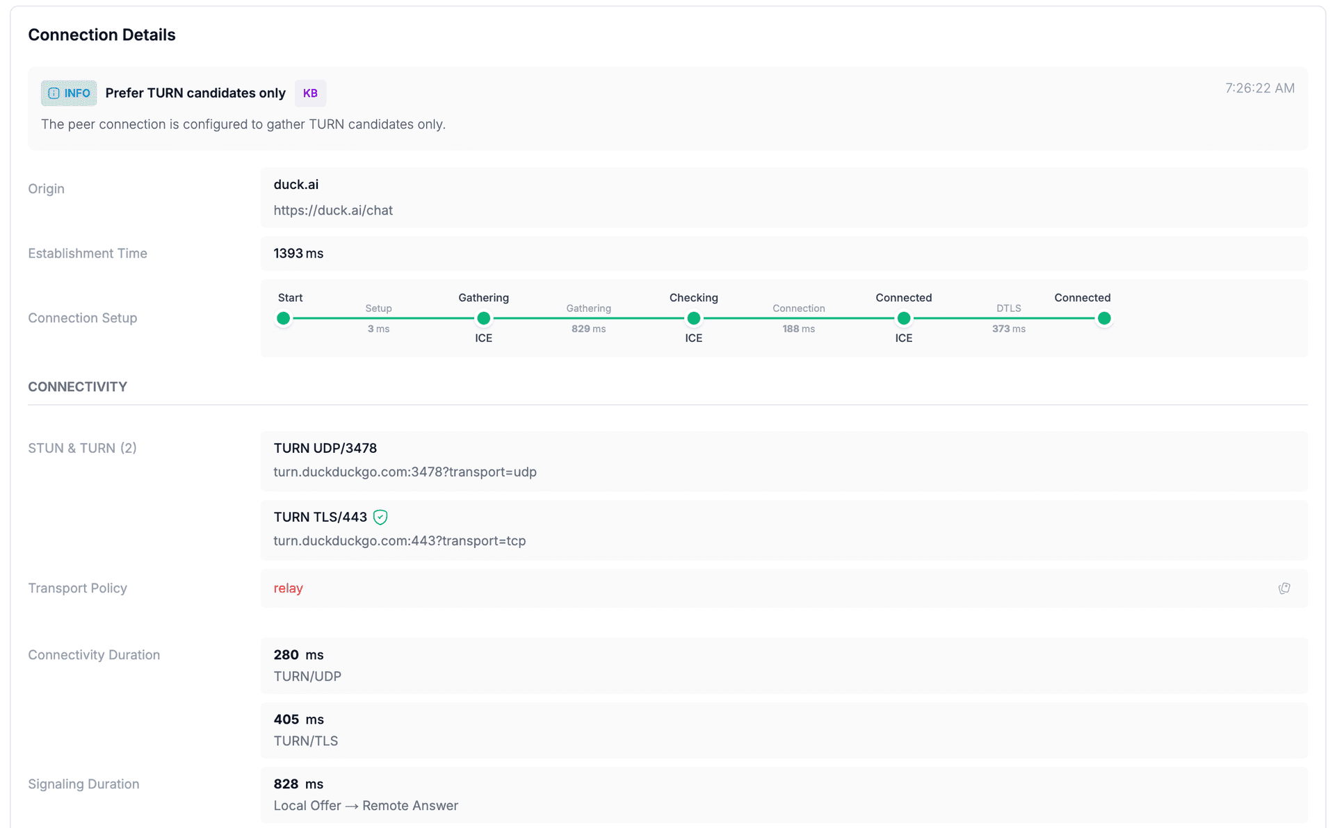The width and height of the screenshot is (1335, 828).
Task: Click the INFO badge on the TURN notice
Action: coord(68,93)
